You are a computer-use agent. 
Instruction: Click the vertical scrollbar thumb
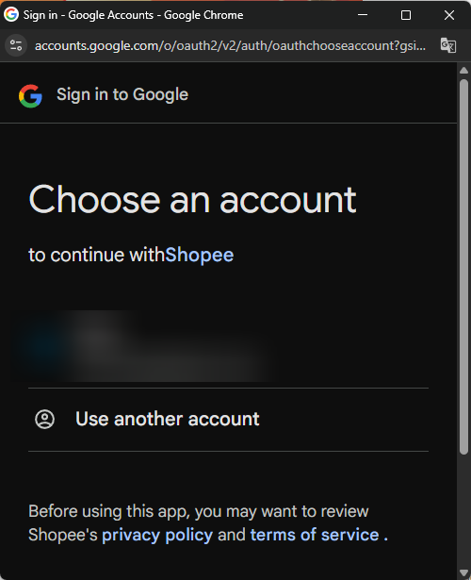point(464,266)
